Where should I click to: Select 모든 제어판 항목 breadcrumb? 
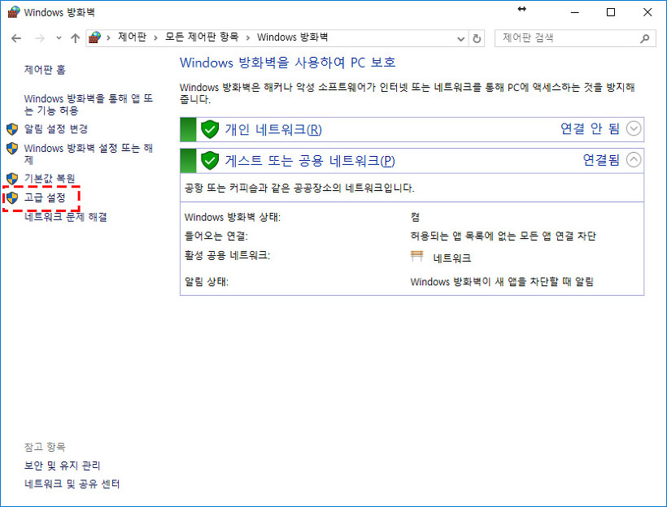pyautogui.click(x=202, y=37)
